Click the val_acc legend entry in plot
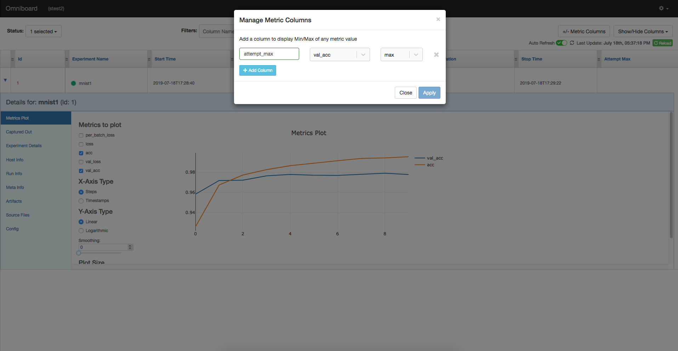The height and width of the screenshot is (351, 678). (429, 158)
